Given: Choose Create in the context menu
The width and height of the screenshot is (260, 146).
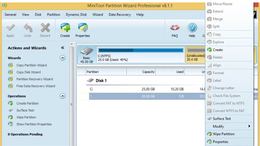Looking at the screenshot, I should (218, 50).
